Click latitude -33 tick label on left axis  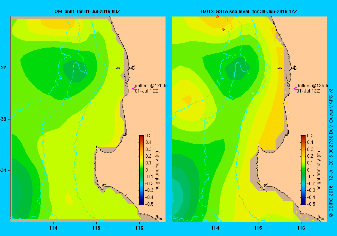(3, 119)
